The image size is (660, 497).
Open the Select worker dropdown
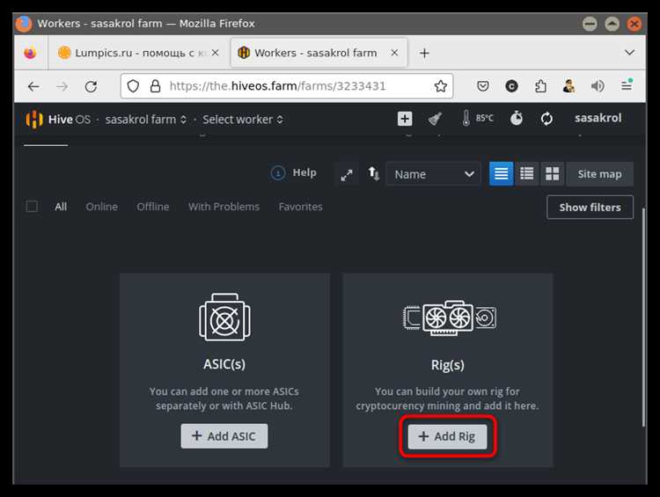243,120
